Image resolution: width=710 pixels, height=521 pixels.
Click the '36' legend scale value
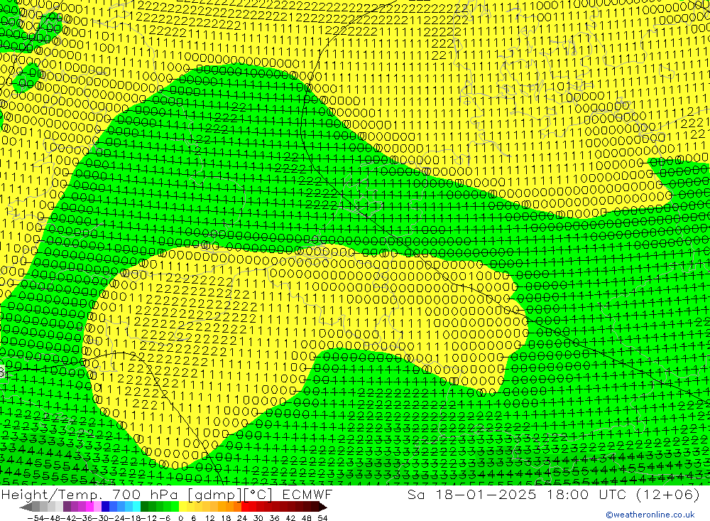coord(274,518)
